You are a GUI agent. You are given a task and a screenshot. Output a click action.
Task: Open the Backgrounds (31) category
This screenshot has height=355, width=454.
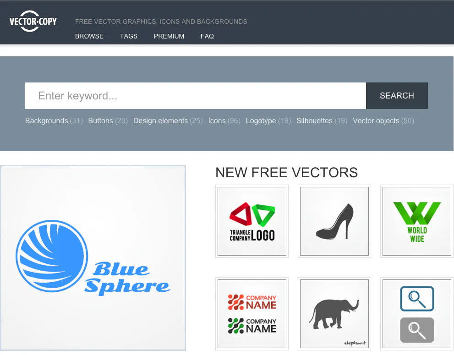tap(54, 121)
